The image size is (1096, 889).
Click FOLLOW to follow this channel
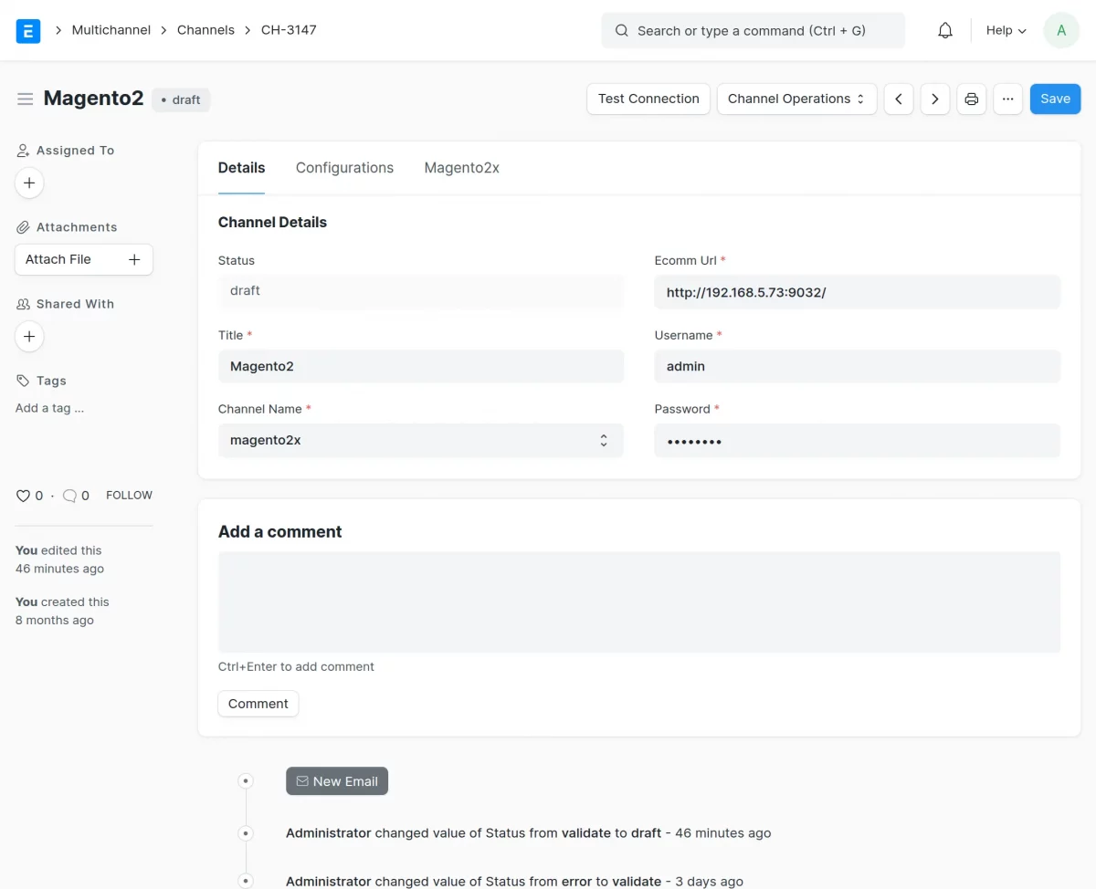pyautogui.click(x=128, y=495)
